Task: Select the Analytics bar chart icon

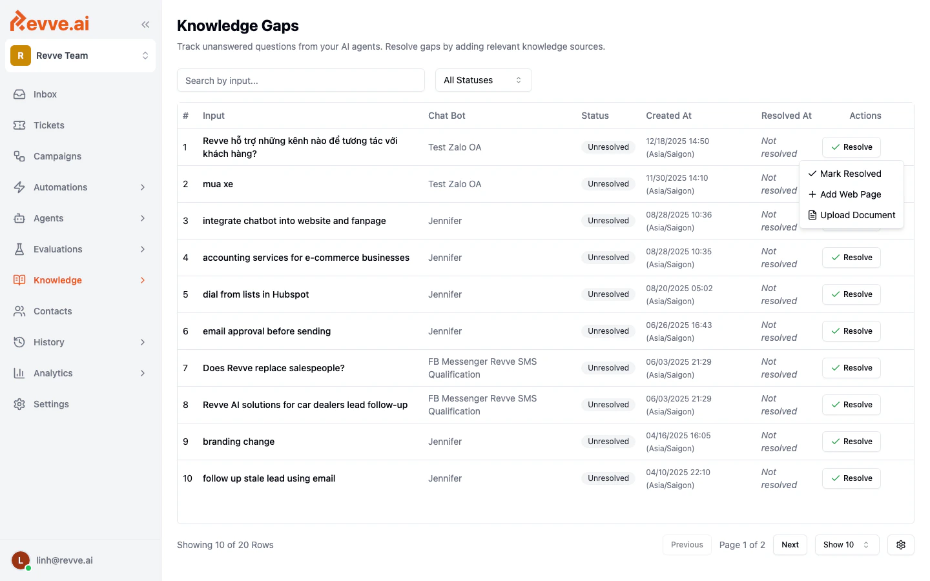Action: [x=19, y=373]
